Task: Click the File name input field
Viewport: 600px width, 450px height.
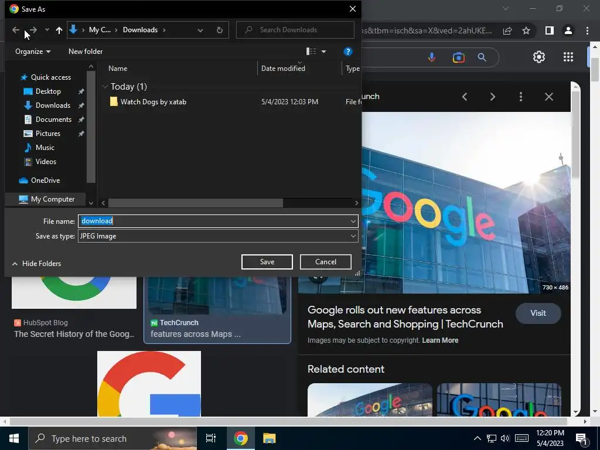Action: click(213, 221)
